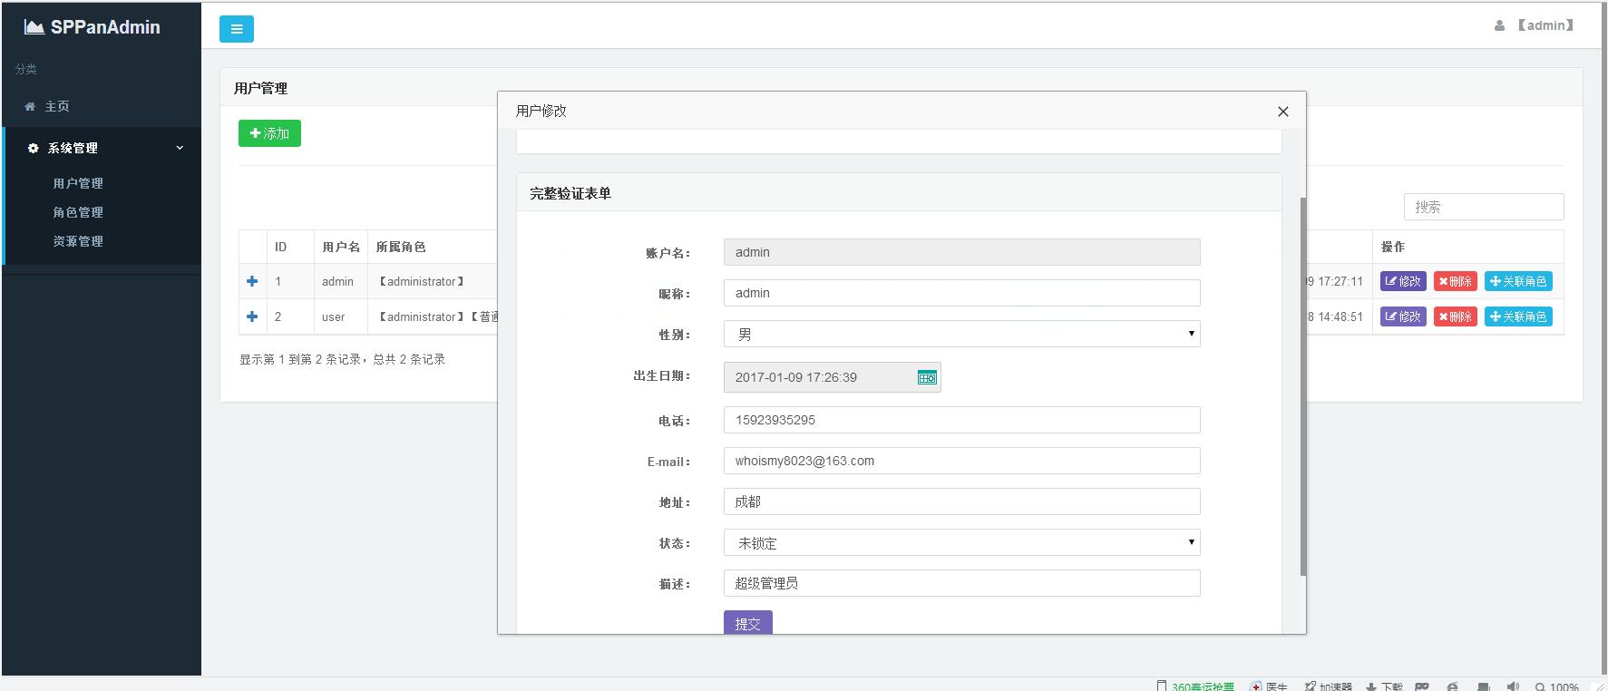1608x691 pixels.
Task: Open the 出生日期 calendar picker icon
Action: [927, 377]
